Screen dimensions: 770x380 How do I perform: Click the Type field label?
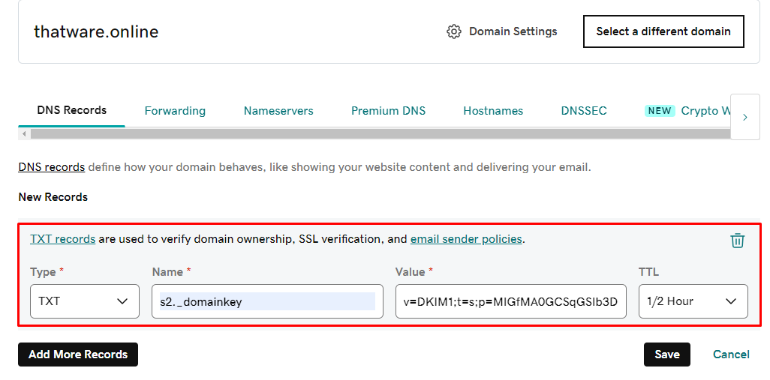(x=44, y=271)
